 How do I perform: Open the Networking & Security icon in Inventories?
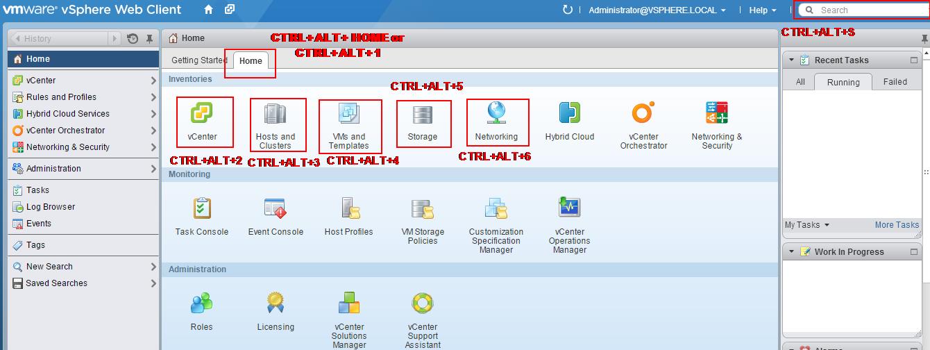(717, 113)
